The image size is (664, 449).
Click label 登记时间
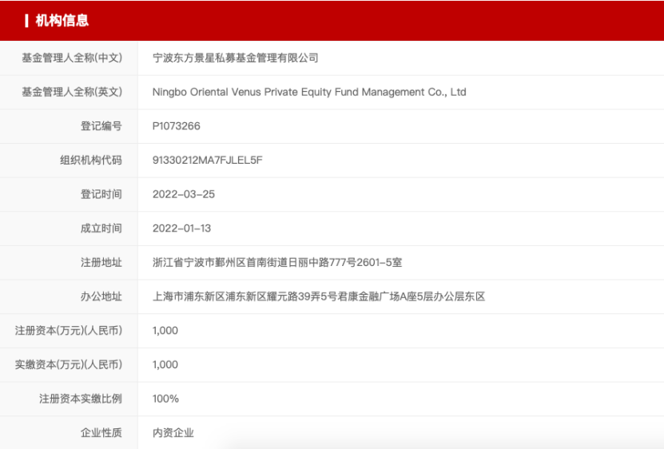[x=101, y=194]
